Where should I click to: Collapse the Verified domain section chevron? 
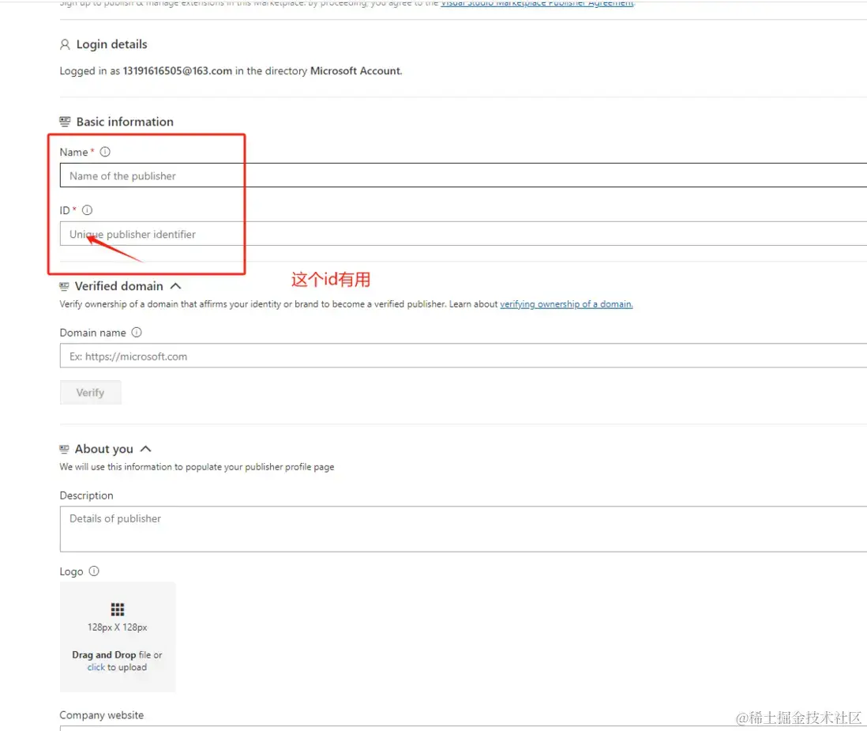pos(176,286)
